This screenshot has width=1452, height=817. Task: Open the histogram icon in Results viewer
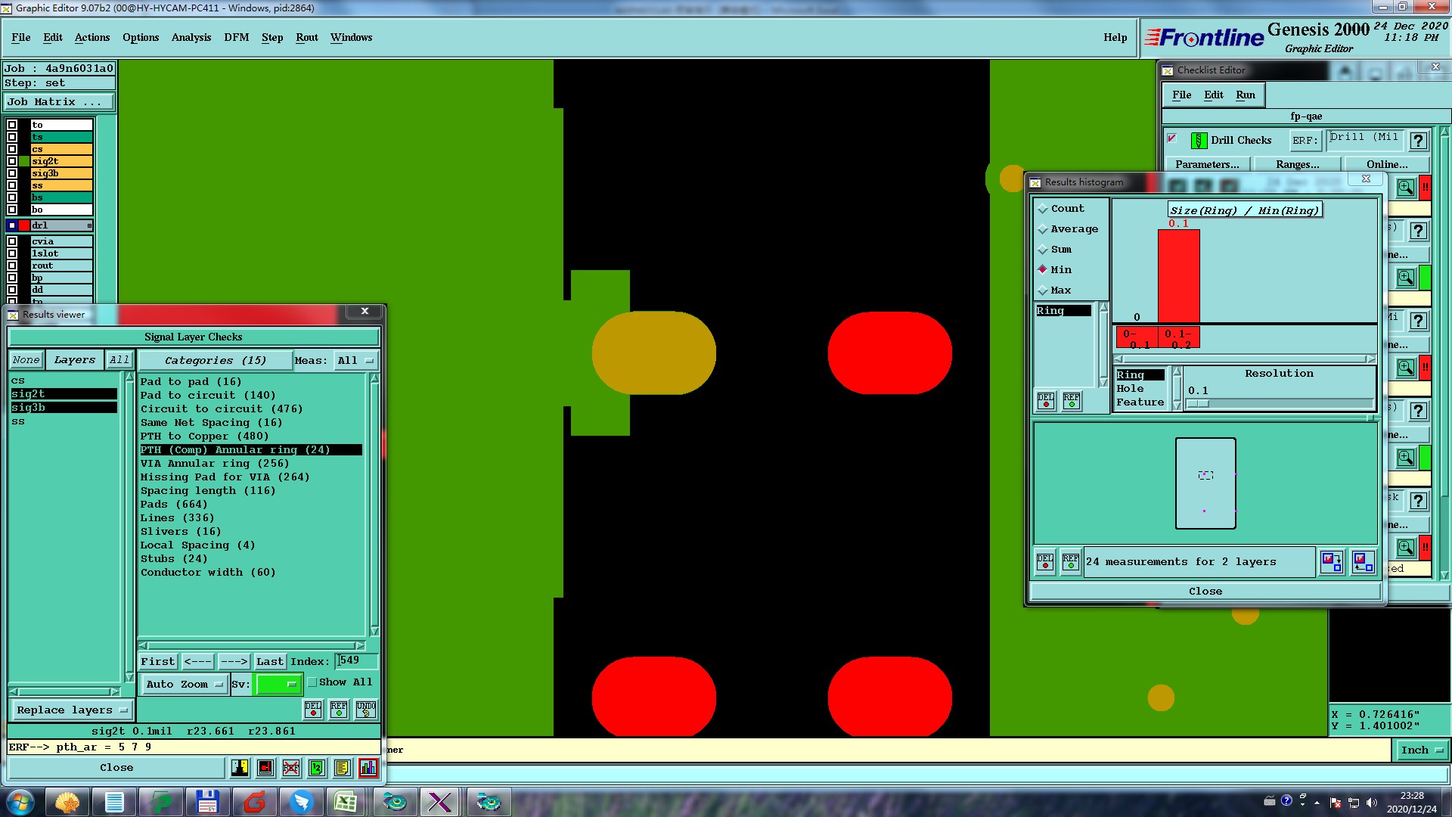click(x=368, y=768)
